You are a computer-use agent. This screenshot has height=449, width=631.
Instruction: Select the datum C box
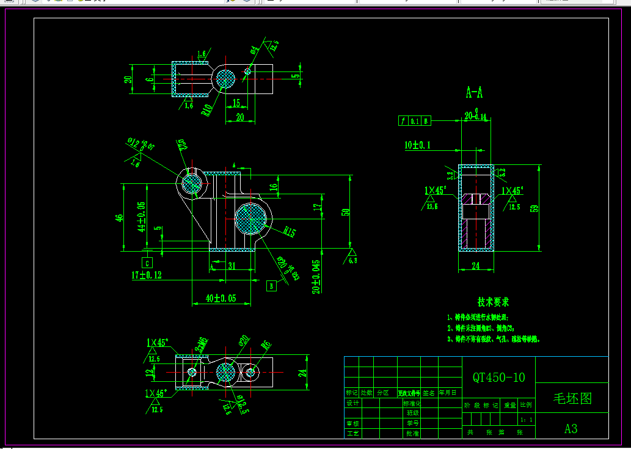[147, 263]
